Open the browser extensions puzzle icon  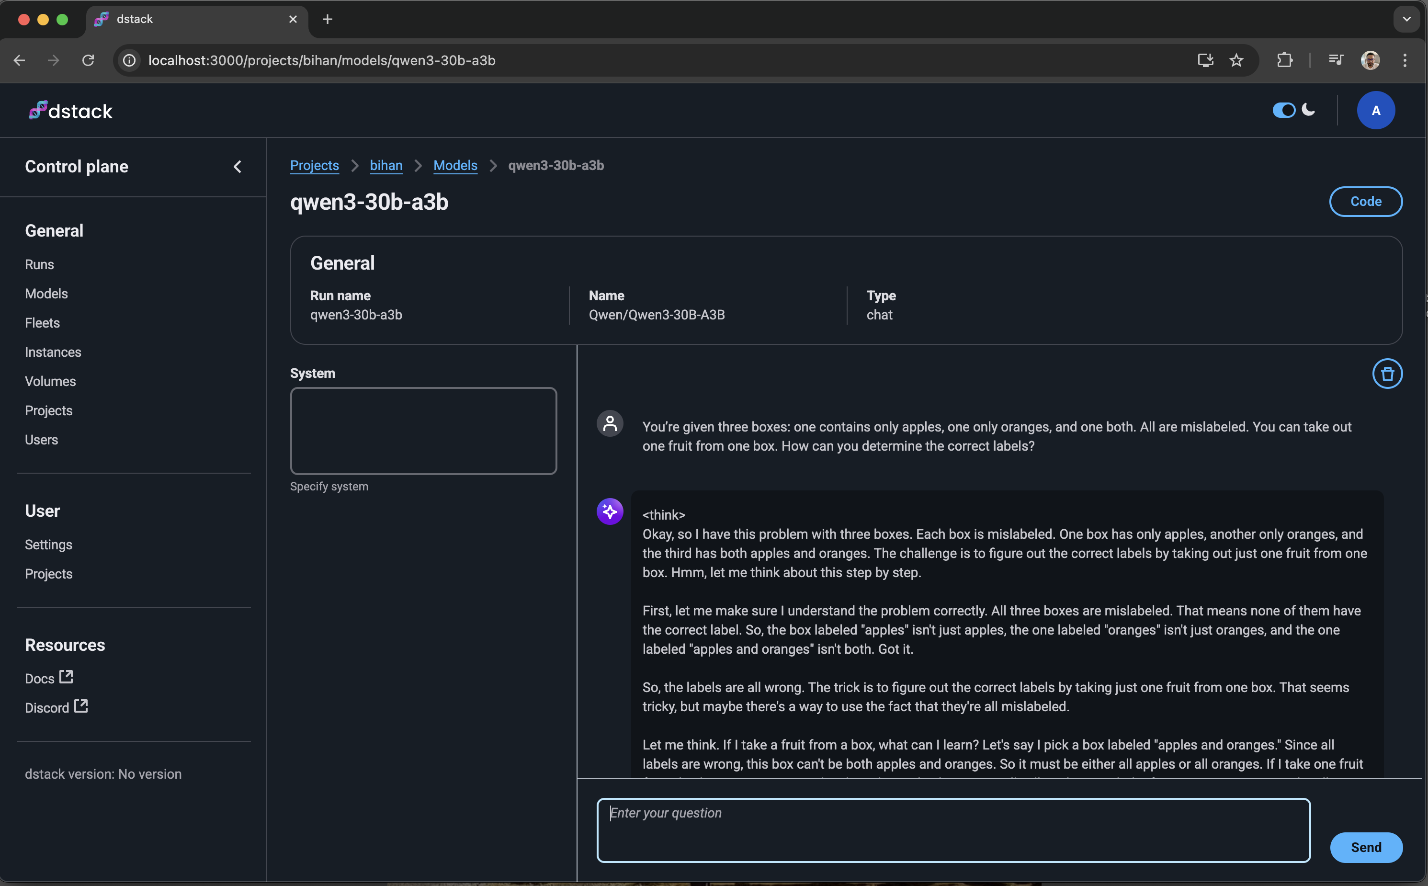click(x=1284, y=60)
